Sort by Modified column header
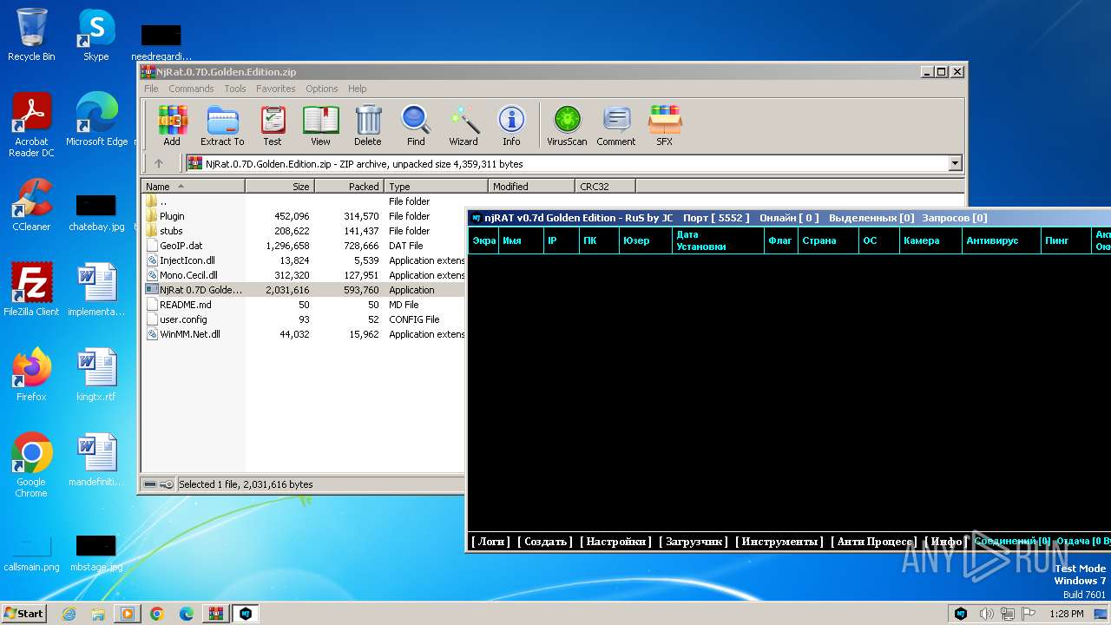Viewport: 1111px width, 625px height. click(x=531, y=186)
